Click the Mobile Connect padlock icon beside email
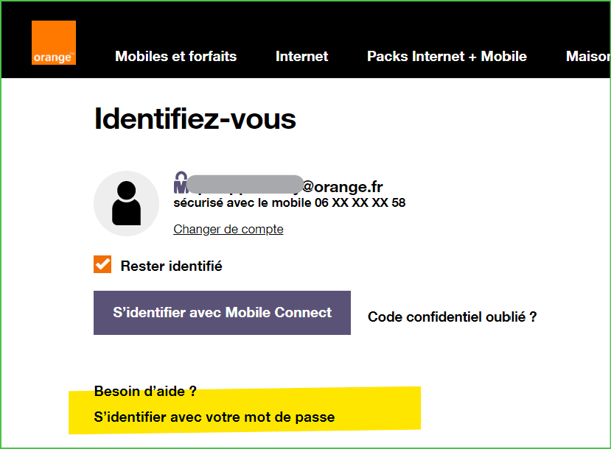 [x=180, y=180]
